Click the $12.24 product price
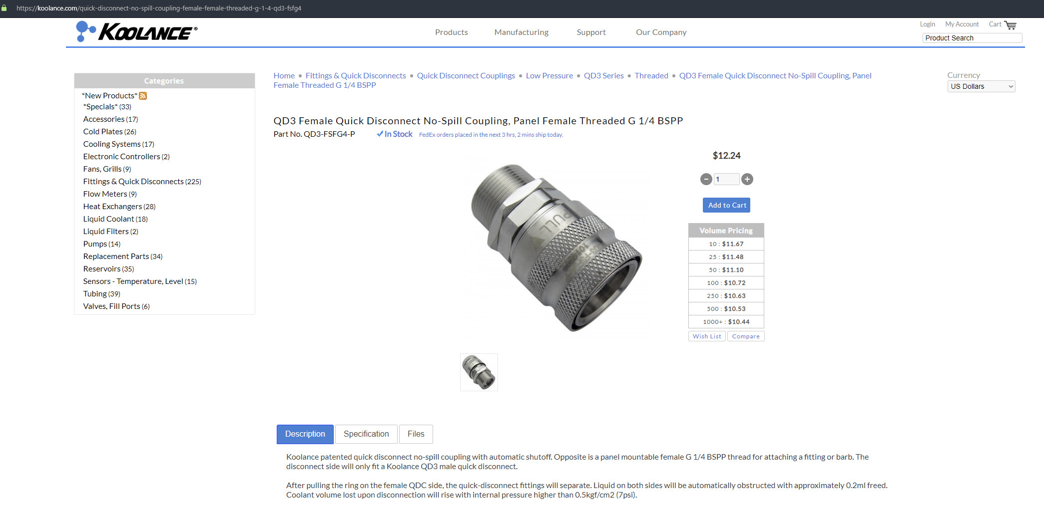 coord(726,156)
